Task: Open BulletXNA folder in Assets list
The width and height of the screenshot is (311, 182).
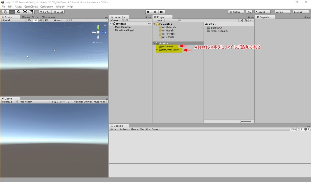Action: [215, 28]
